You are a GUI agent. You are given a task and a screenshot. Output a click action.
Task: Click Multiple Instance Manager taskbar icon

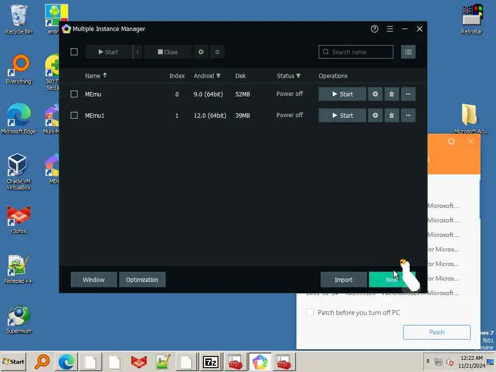tap(260, 361)
